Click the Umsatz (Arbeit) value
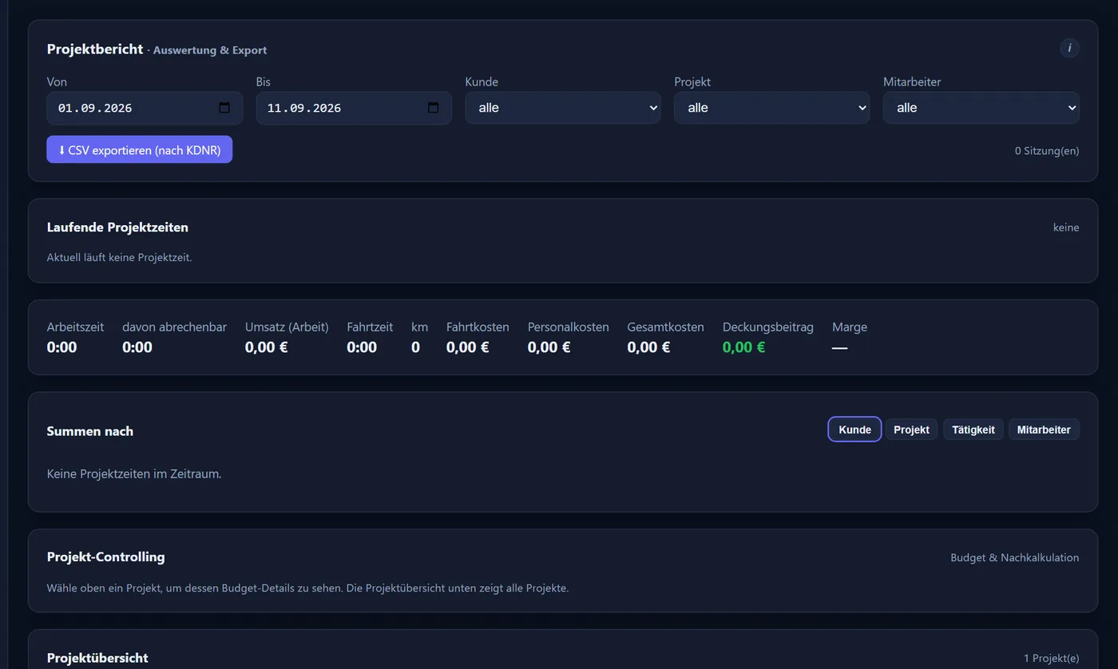 (x=267, y=347)
